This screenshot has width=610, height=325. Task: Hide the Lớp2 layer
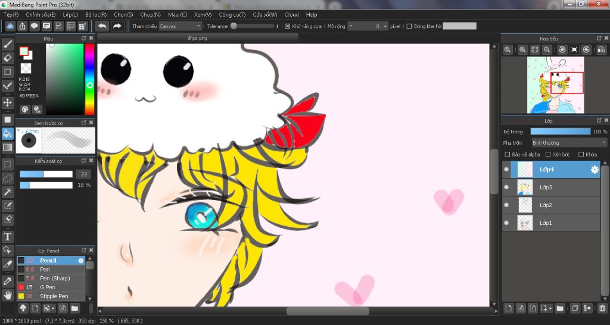[506, 205]
